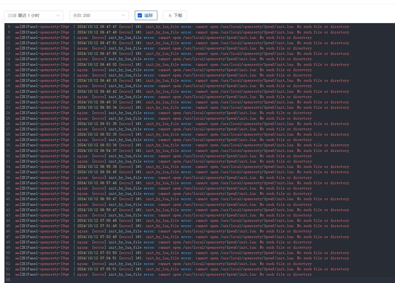
Task: Click the nginx error entry on line 43
Action: point(164,215)
